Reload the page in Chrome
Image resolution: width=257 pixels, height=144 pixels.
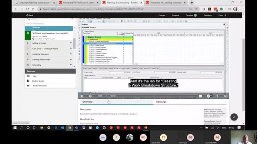pyautogui.click(x=27, y=9)
